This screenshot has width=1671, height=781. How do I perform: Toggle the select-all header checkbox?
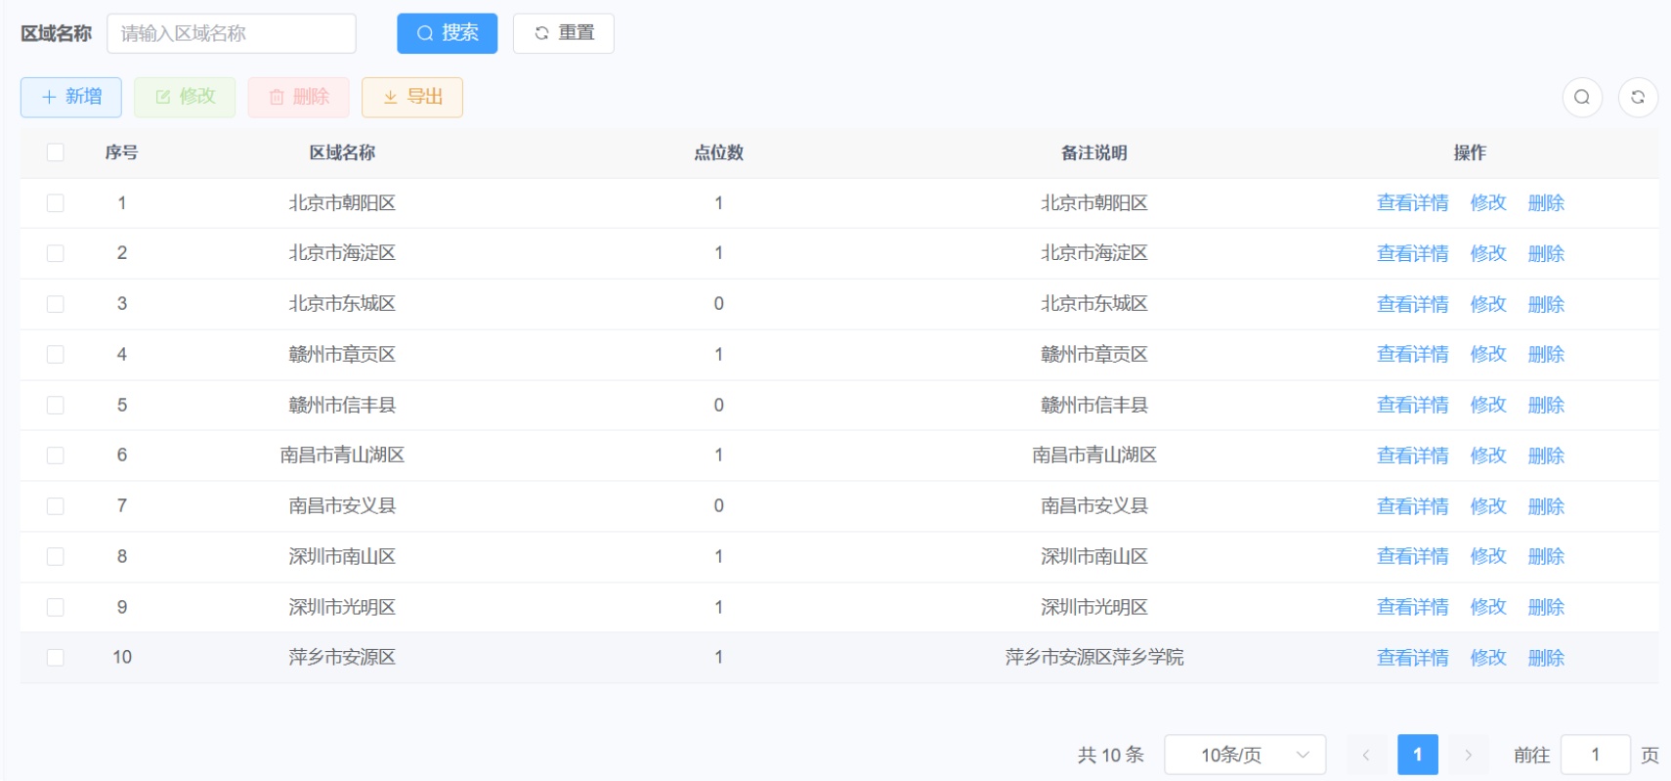pyautogui.click(x=56, y=152)
